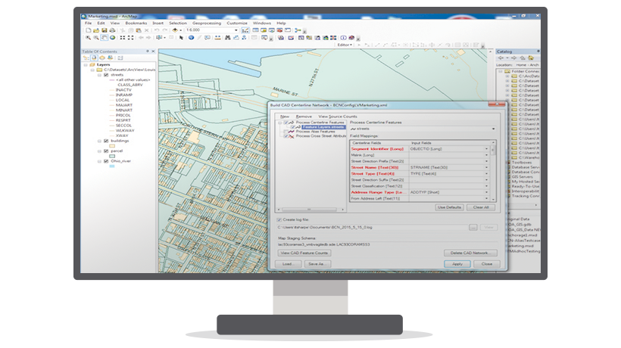Click the log file browse ellipsis button
The height and width of the screenshot is (348, 621).
(473, 228)
